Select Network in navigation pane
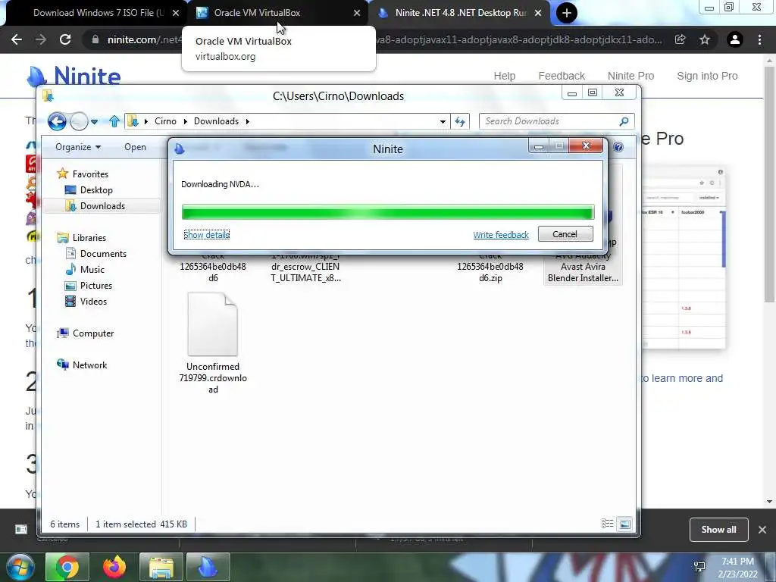The image size is (776, 582). tap(89, 365)
